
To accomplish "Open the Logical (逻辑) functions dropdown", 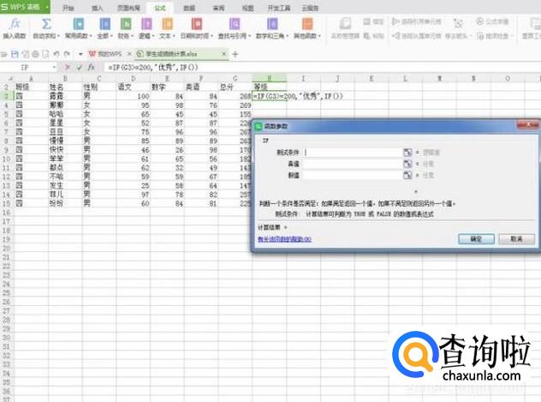I will tap(146, 28).
